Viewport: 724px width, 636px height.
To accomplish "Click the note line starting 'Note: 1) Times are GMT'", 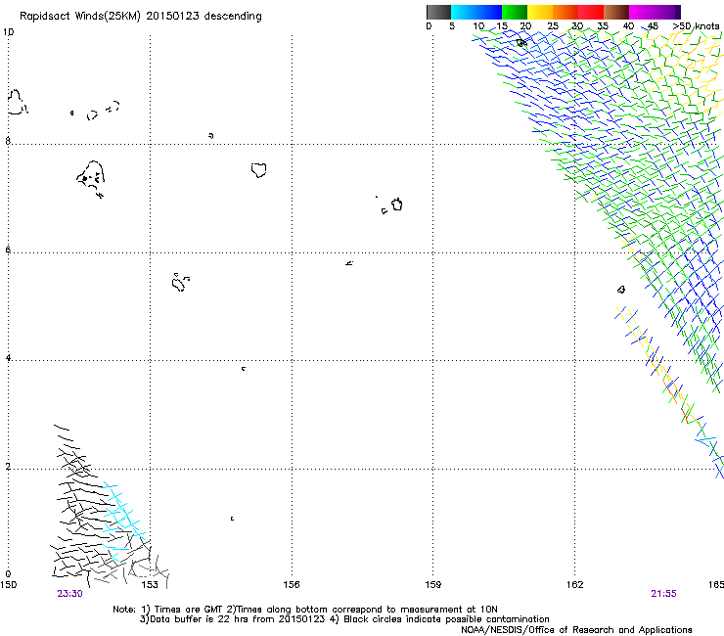I will tap(305, 610).
